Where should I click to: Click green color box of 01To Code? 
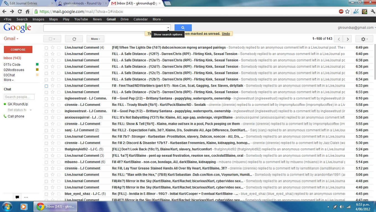click(37, 64)
